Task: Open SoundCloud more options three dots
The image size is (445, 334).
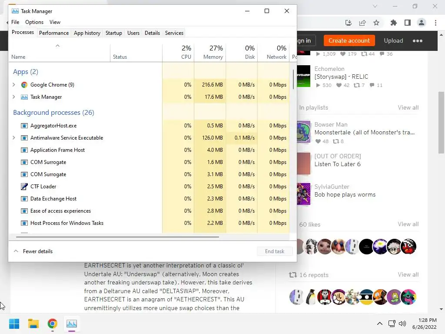Action: click(418, 40)
